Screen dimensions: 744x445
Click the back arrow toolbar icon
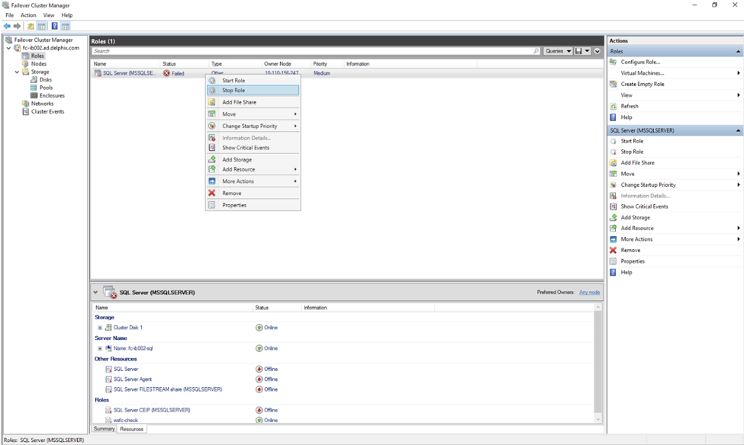(7, 26)
